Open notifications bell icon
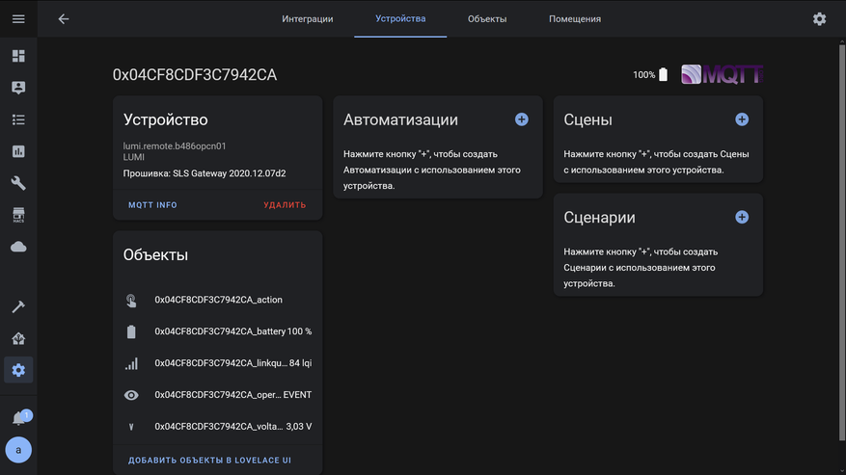This screenshot has height=475, width=846. pyautogui.click(x=19, y=418)
